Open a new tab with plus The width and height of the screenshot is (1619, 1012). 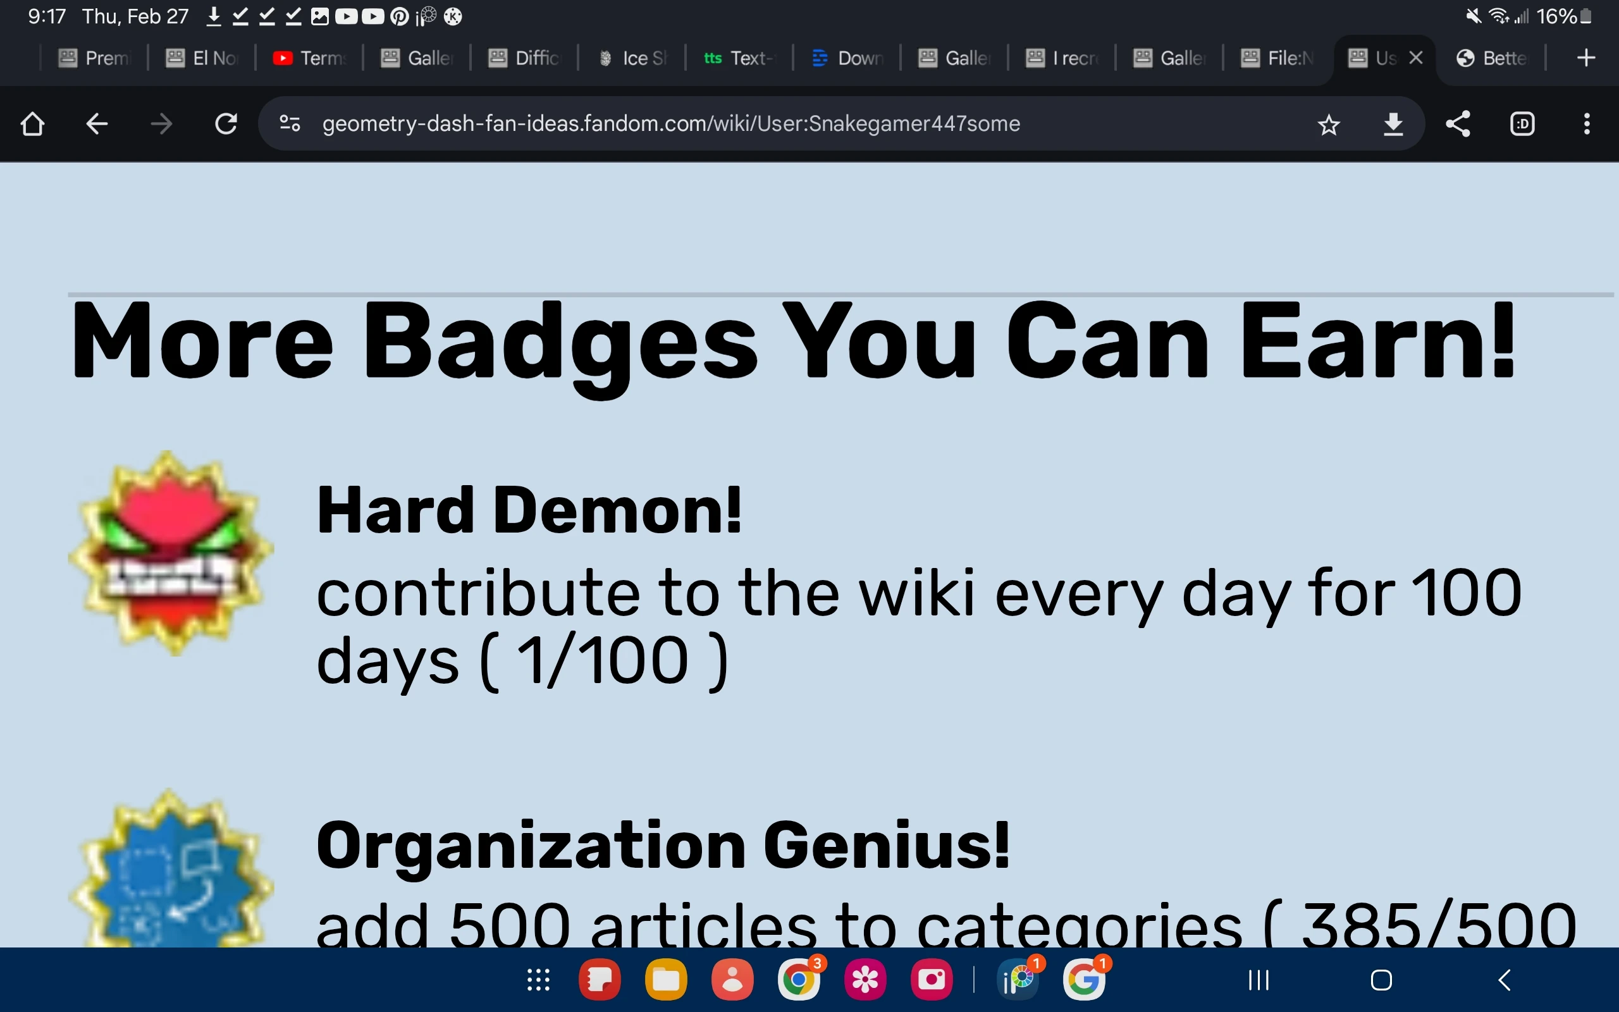click(1585, 58)
